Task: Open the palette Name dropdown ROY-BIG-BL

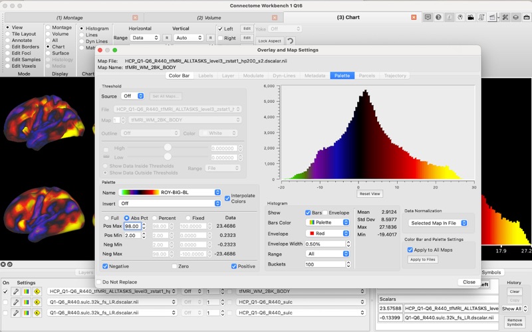Action: point(170,192)
